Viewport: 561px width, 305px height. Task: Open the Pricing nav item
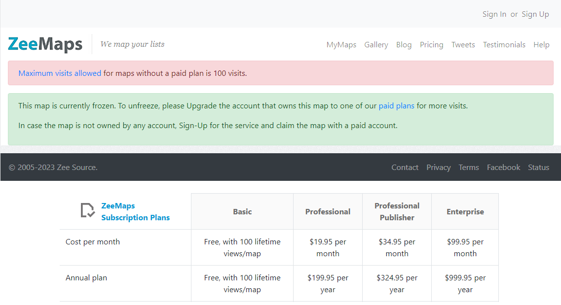(x=432, y=45)
